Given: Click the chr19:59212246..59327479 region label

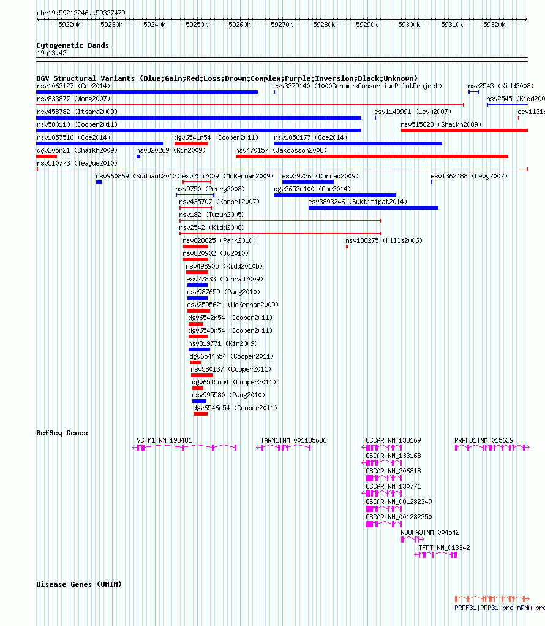Looking at the screenshot, I should tap(81, 13).
